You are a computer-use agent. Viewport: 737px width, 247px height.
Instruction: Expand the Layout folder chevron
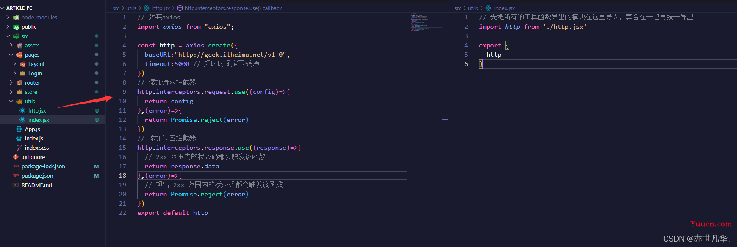14,64
